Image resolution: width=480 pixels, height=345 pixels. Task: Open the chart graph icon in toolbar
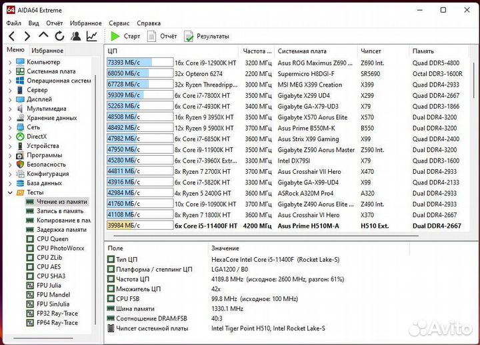click(92, 36)
